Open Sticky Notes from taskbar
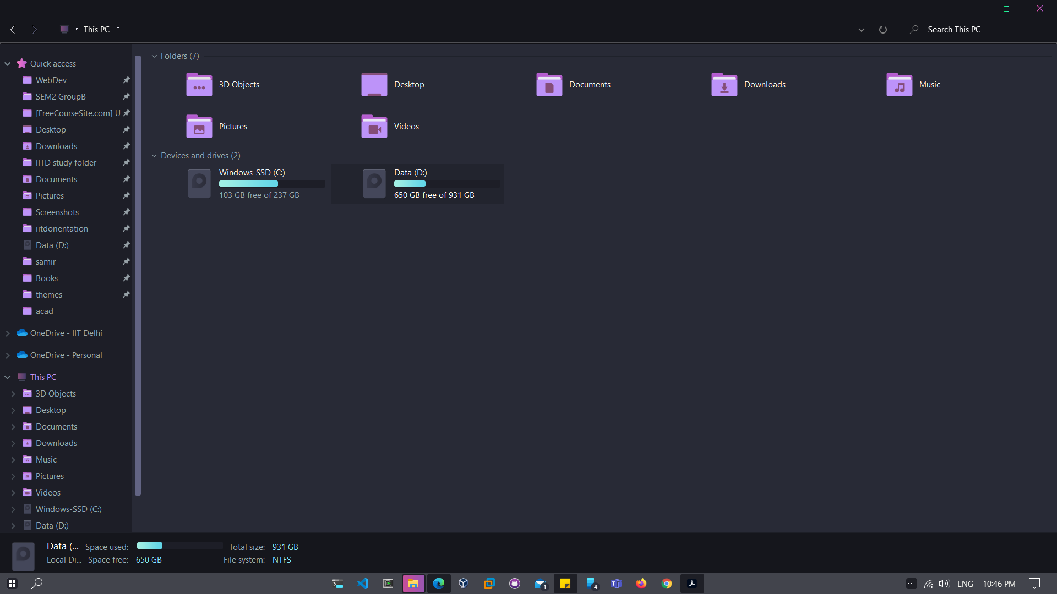The width and height of the screenshot is (1057, 594). tap(565, 584)
